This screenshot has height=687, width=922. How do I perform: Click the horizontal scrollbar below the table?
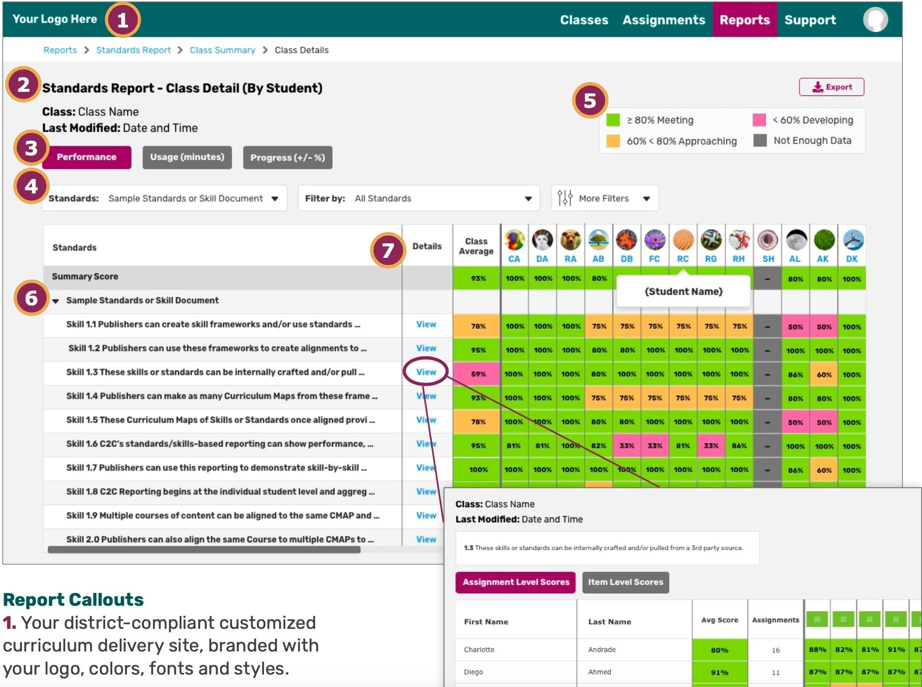click(x=204, y=550)
